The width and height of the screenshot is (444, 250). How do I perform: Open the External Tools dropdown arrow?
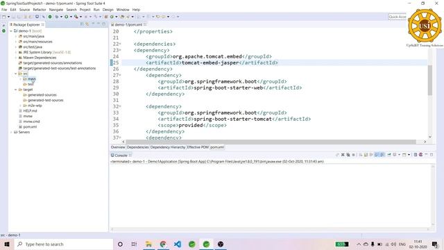click(x=80, y=17)
